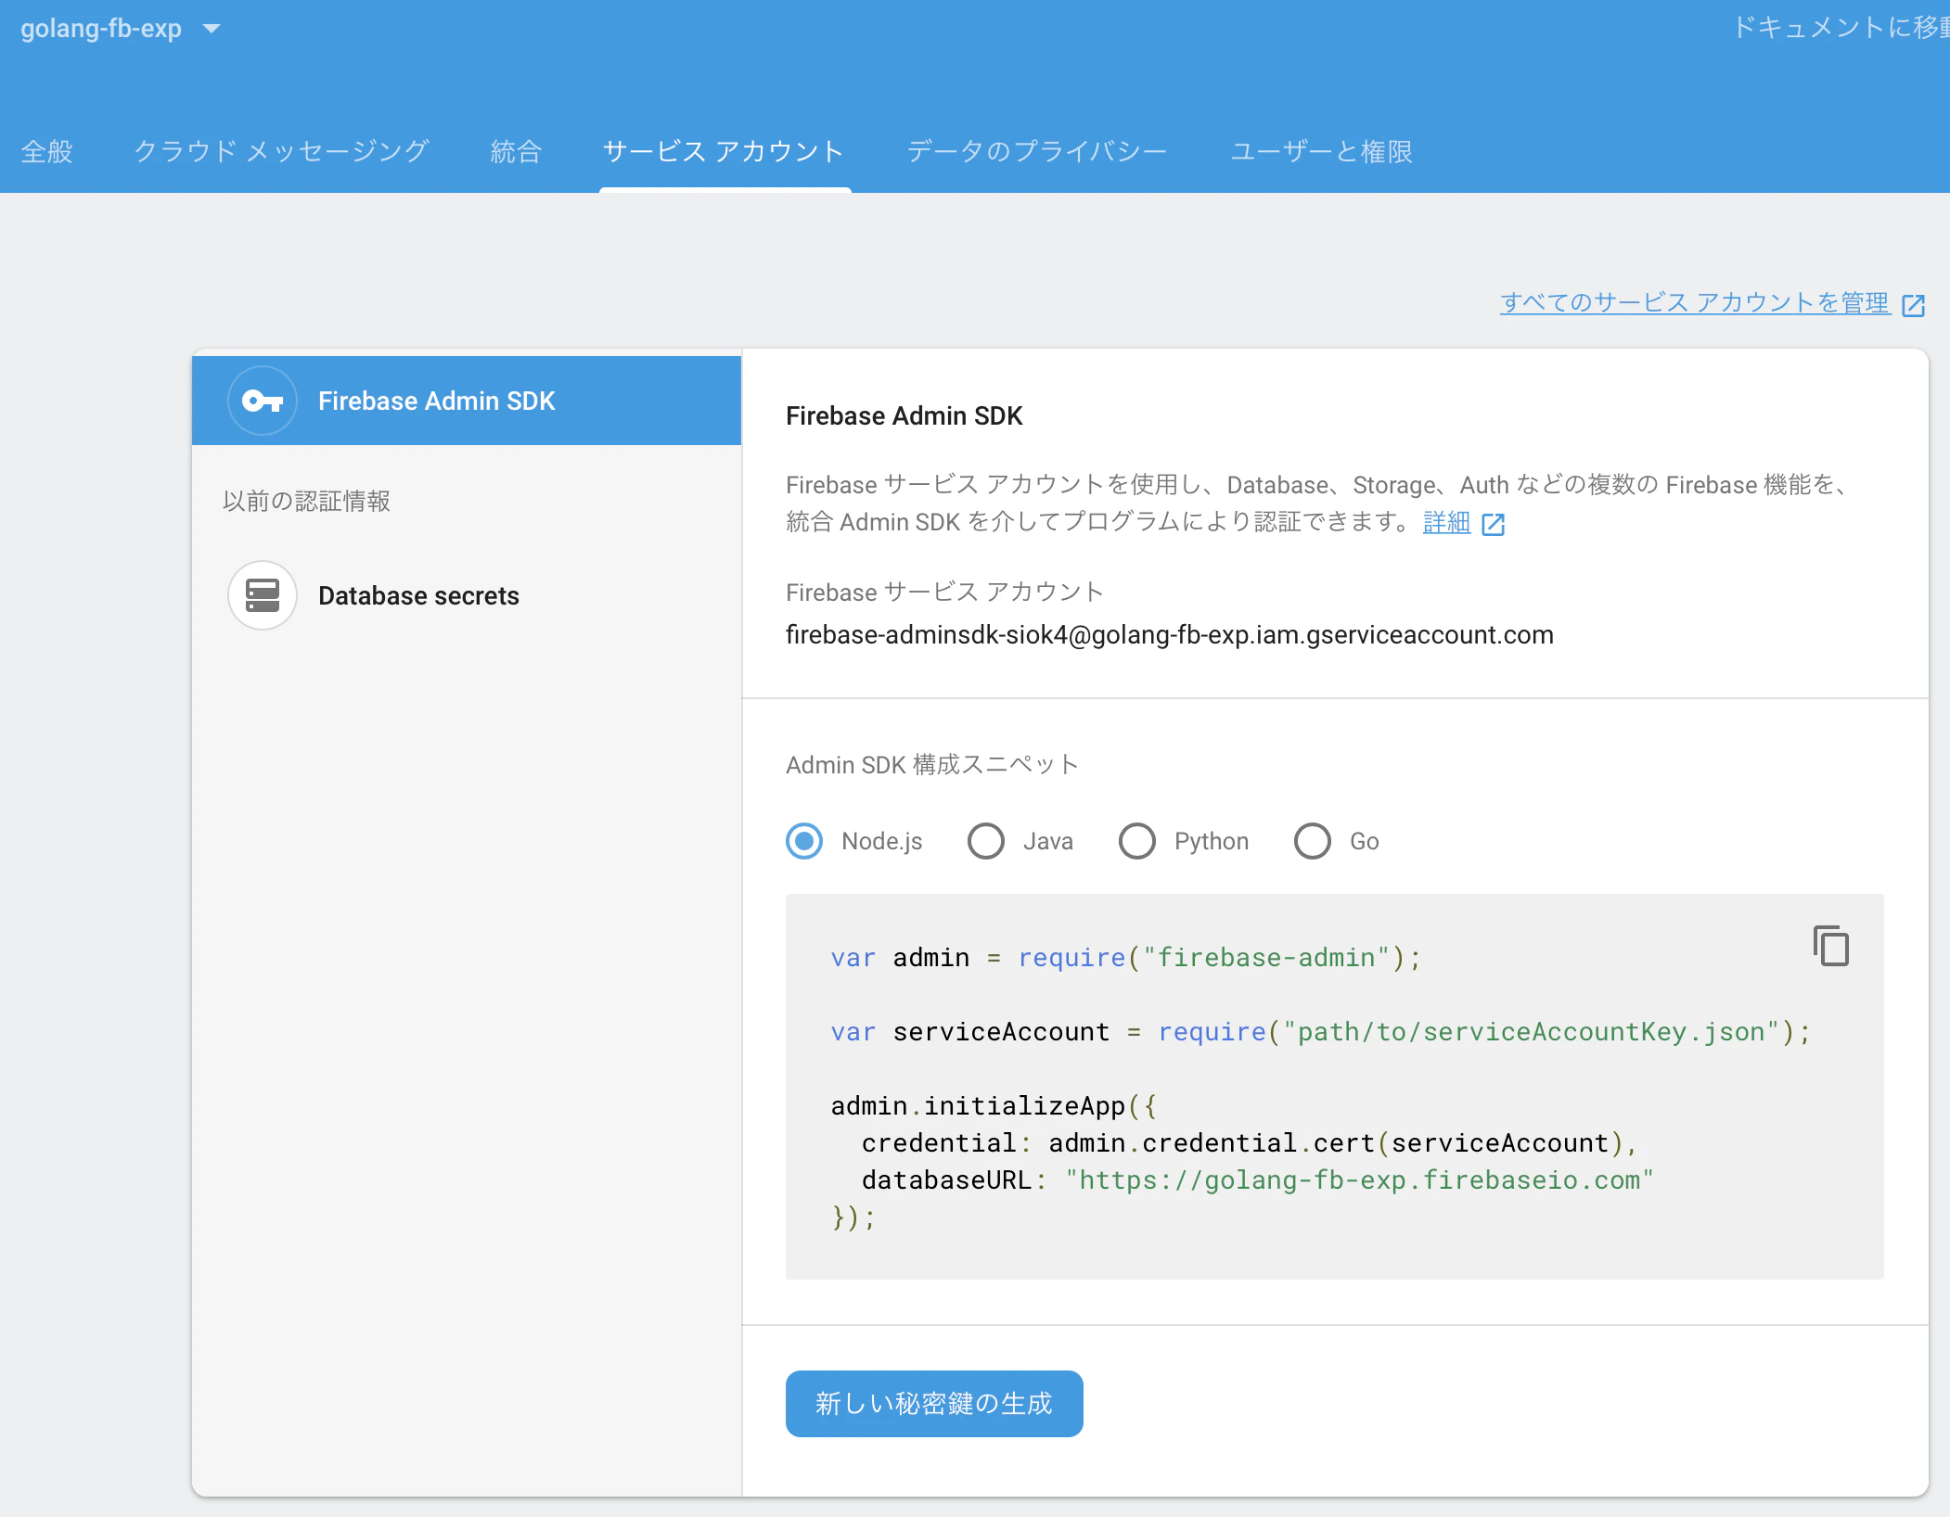
Task: Open the データのプライバシー tab
Action: (x=1036, y=151)
